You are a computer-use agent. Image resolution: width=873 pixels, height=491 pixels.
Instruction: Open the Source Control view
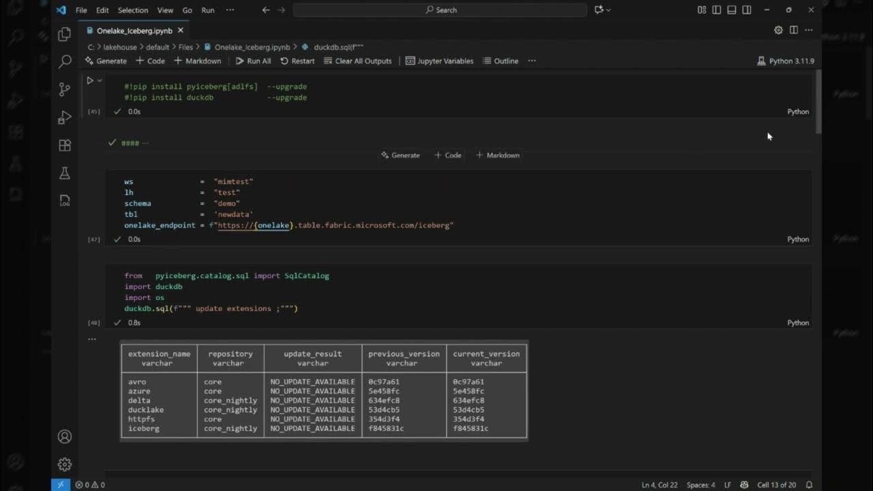pyautogui.click(x=65, y=89)
